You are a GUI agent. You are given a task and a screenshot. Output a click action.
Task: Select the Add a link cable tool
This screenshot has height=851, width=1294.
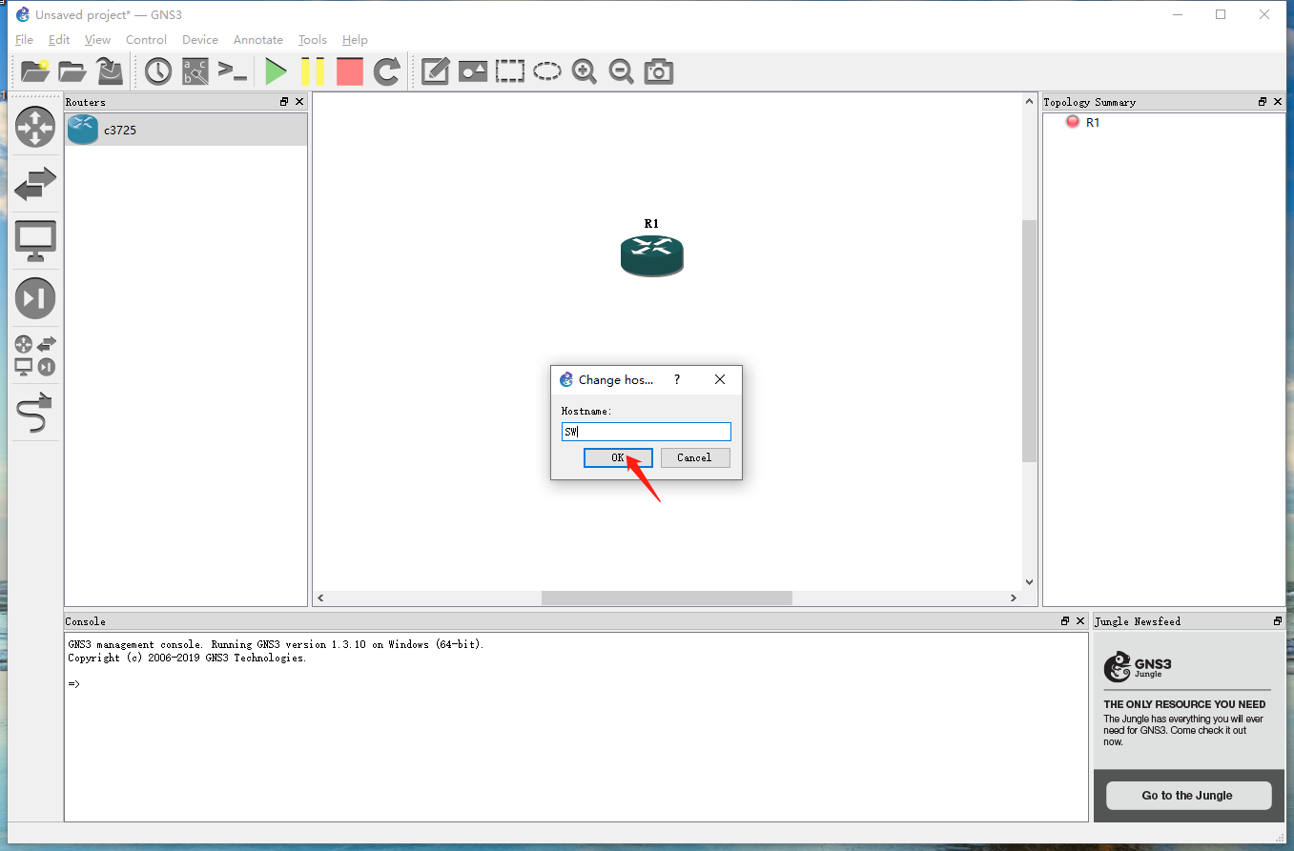coord(35,413)
